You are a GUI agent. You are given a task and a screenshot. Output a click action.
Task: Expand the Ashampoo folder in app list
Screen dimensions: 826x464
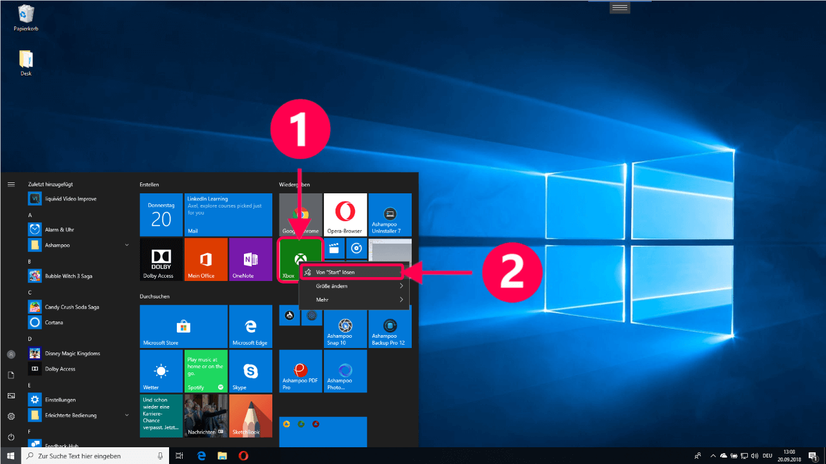click(79, 245)
